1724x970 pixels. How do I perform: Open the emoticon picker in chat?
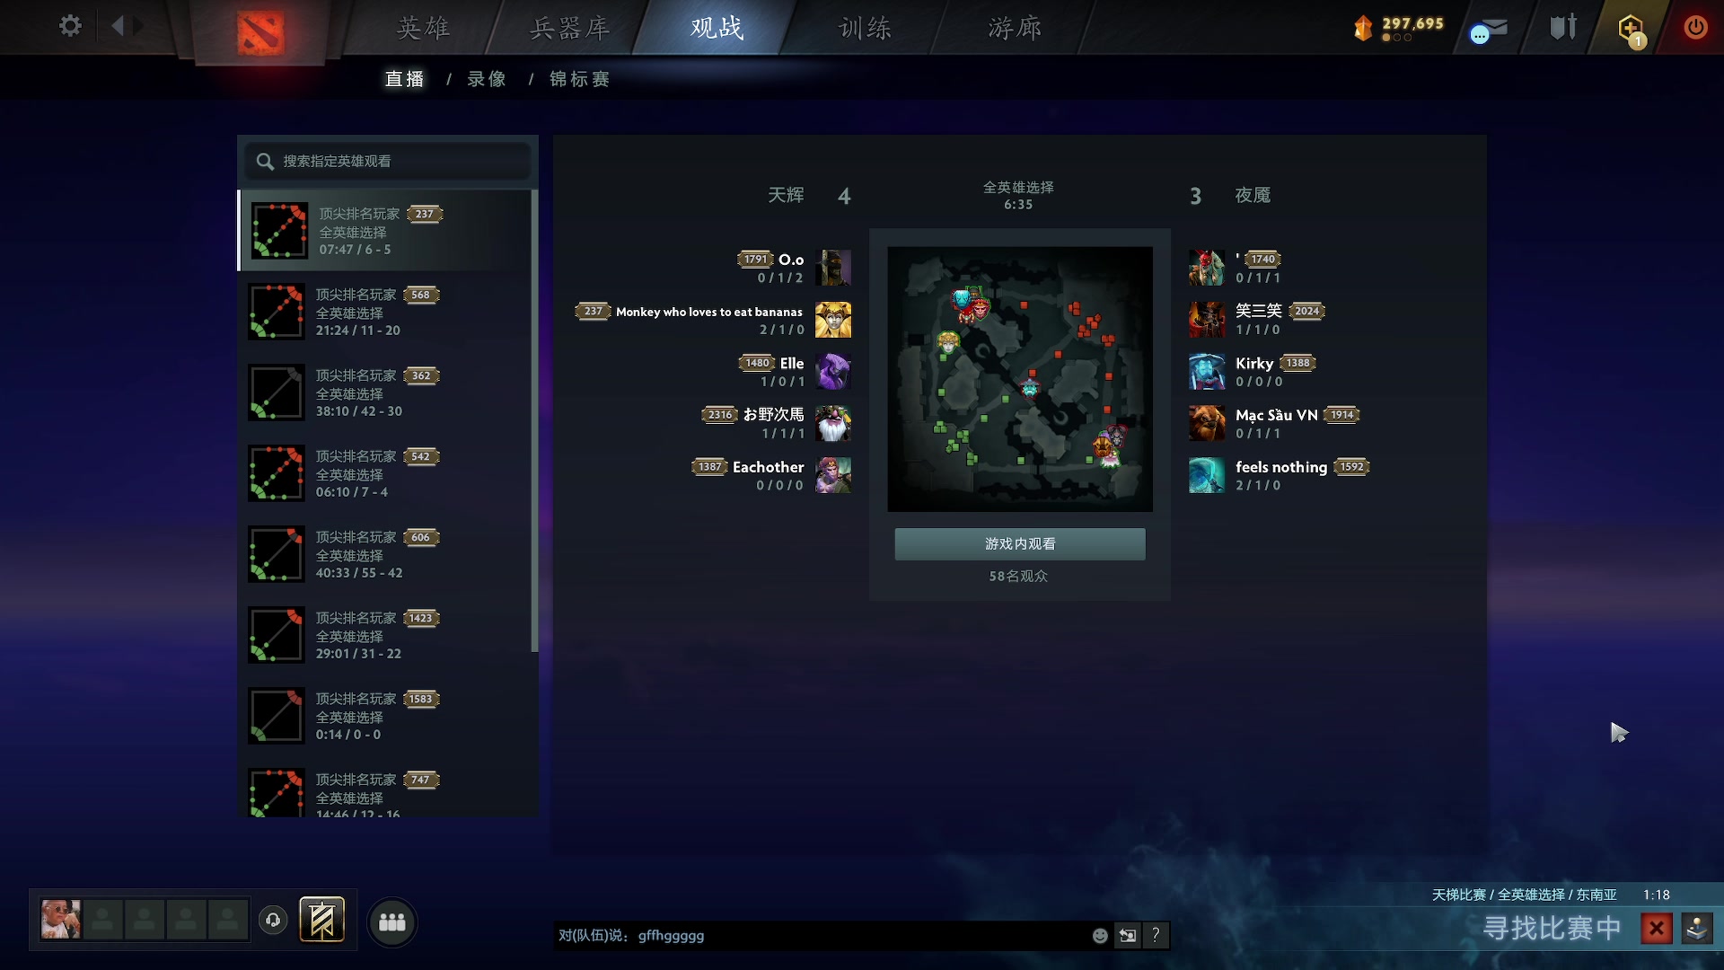point(1100,936)
